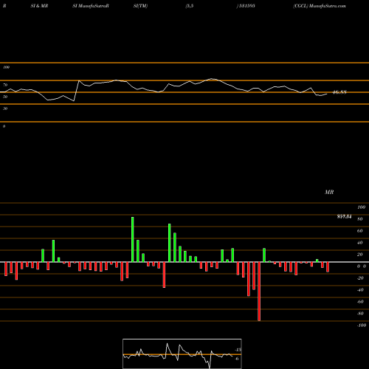369x369 pixels.
Task: Click the "MR" panel label
Action: pyautogui.click(x=329, y=192)
